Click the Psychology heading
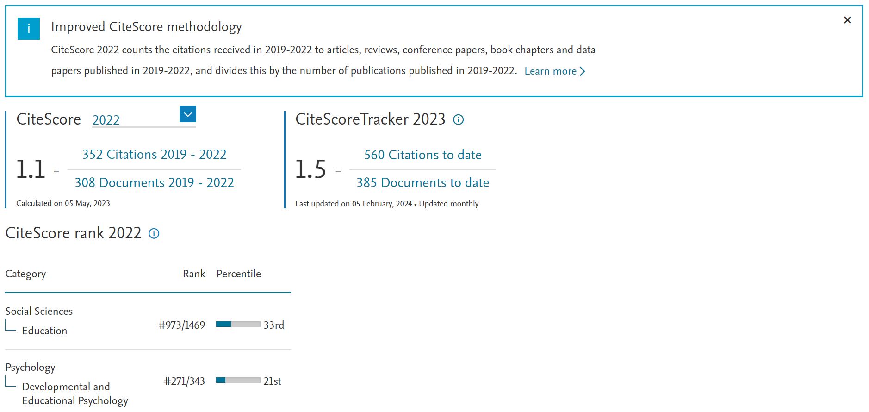 (x=30, y=368)
